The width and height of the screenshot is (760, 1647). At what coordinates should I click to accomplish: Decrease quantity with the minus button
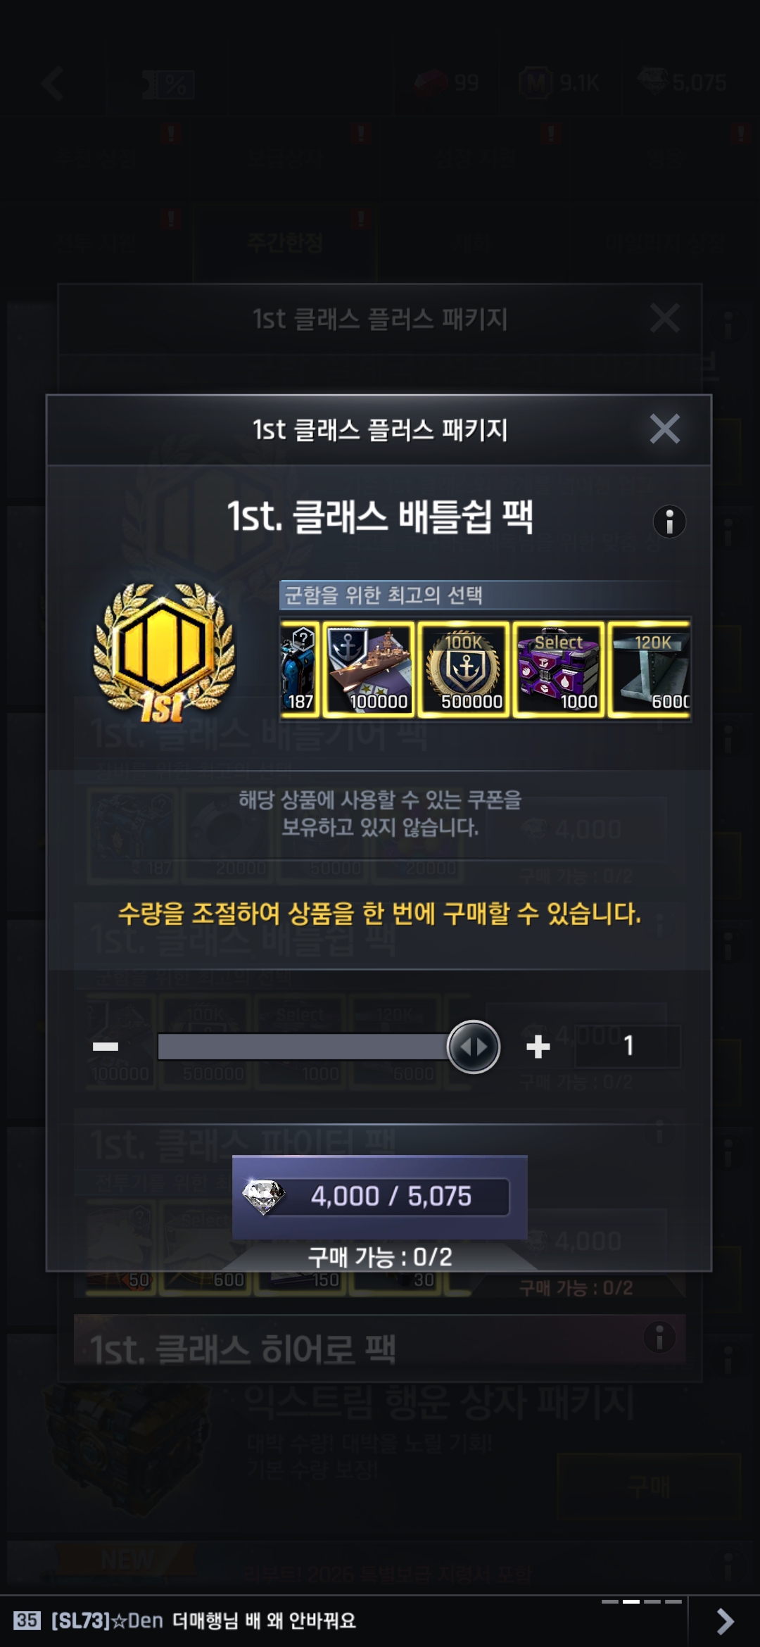106,1047
